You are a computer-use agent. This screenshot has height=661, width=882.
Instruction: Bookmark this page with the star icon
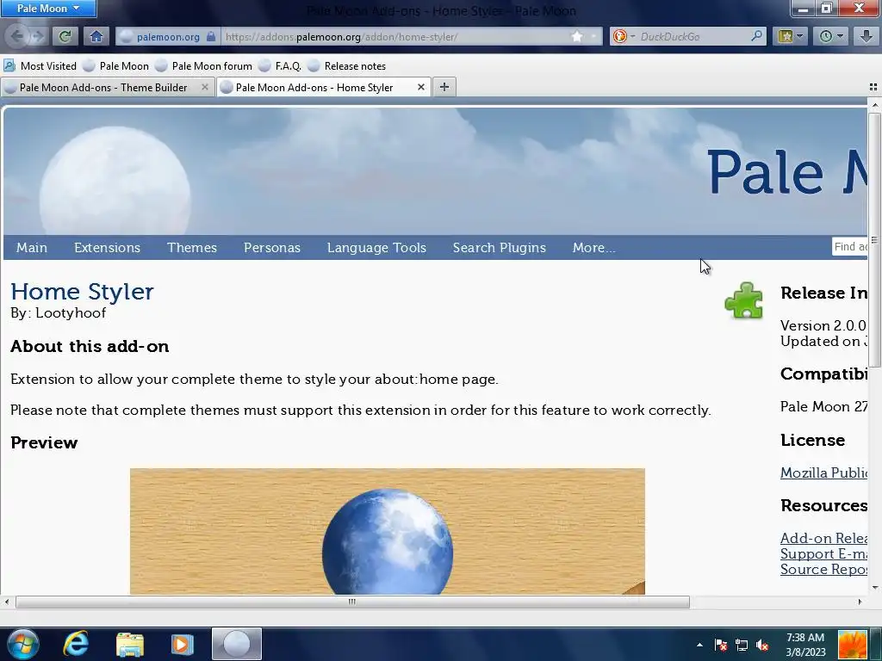click(576, 36)
